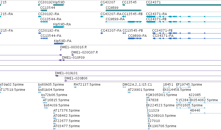Select the CG34371-RB transcript track
This screenshot has width=221, height=130.
[x=184, y=22]
